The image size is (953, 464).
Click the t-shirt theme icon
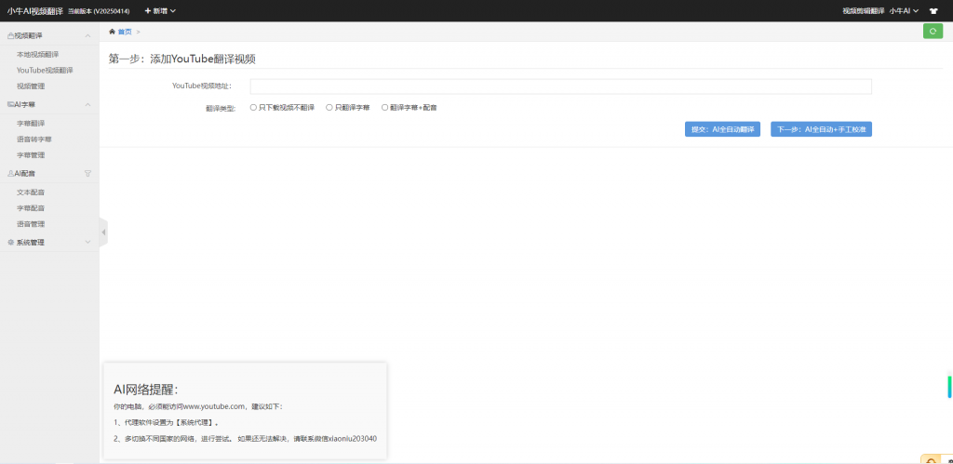coord(933,11)
